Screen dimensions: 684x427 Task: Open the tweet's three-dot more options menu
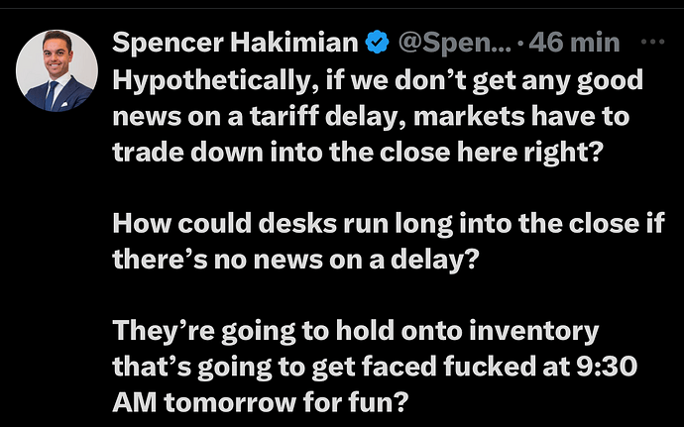[652, 43]
